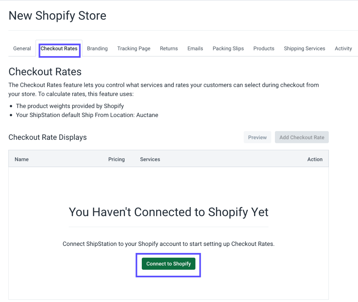The height and width of the screenshot is (302, 358).
Task: Go to the Returns tab
Action: click(x=169, y=48)
